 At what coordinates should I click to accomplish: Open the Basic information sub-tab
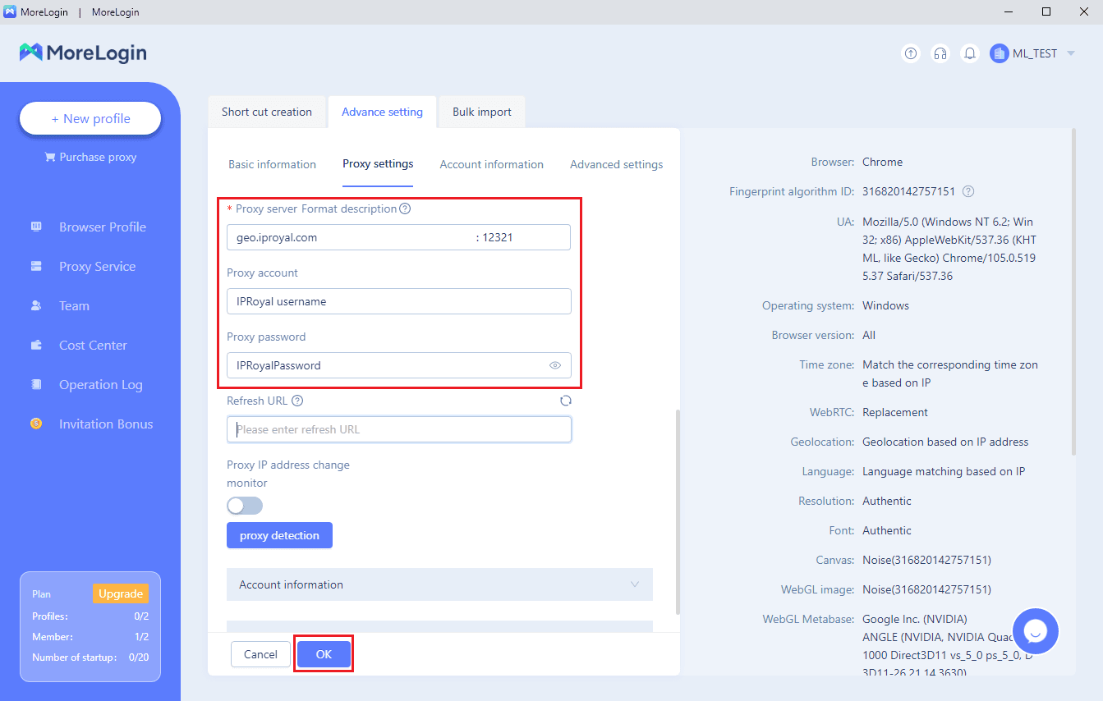[272, 164]
